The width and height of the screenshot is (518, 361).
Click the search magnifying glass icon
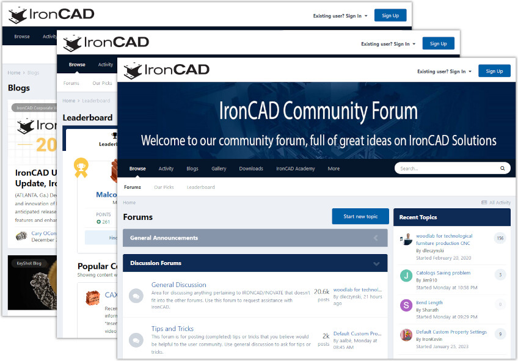click(x=502, y=168)
